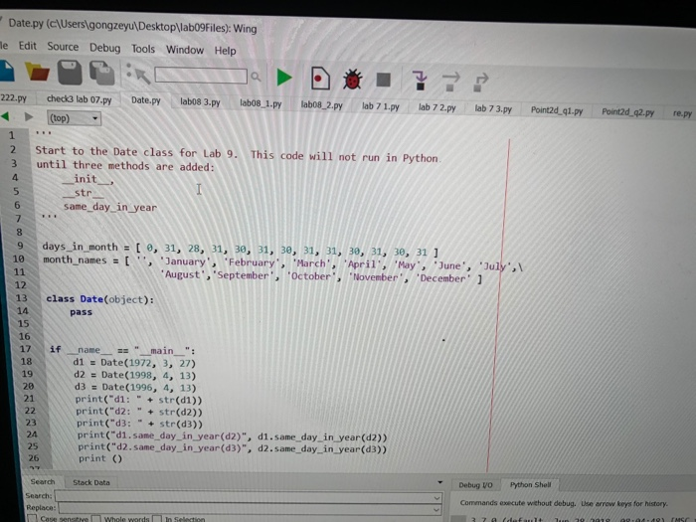The width and height of the screenshot is (696, 522).
Task: Click the Step Out debug icon
Action: click(480, 83)
